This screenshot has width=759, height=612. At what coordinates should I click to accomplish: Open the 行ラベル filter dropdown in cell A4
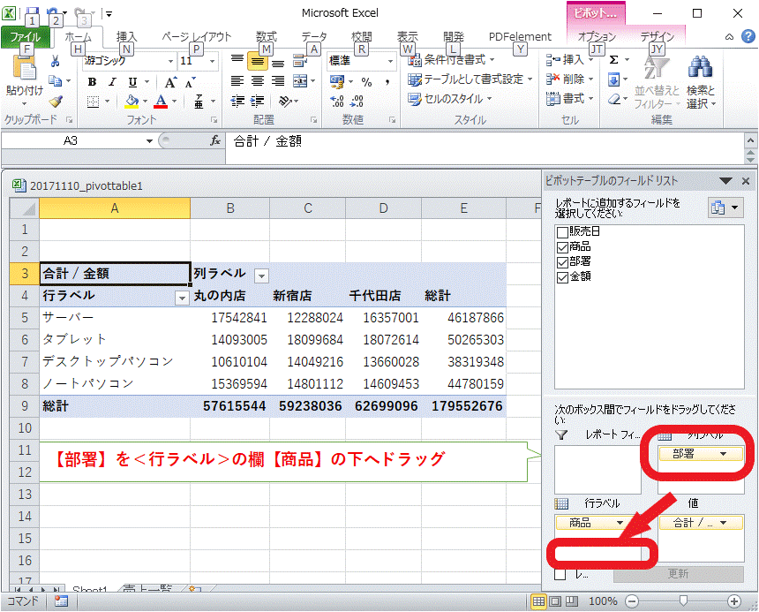point(182,298)
